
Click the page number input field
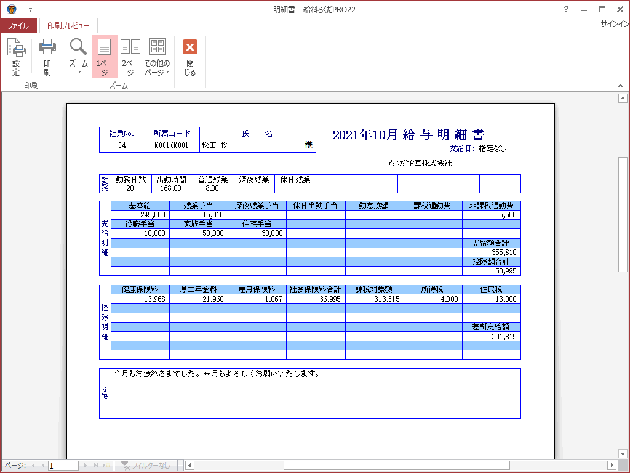[63, 466]
